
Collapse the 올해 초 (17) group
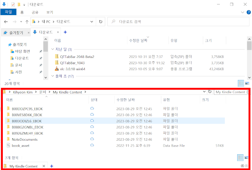coord(52,76)
